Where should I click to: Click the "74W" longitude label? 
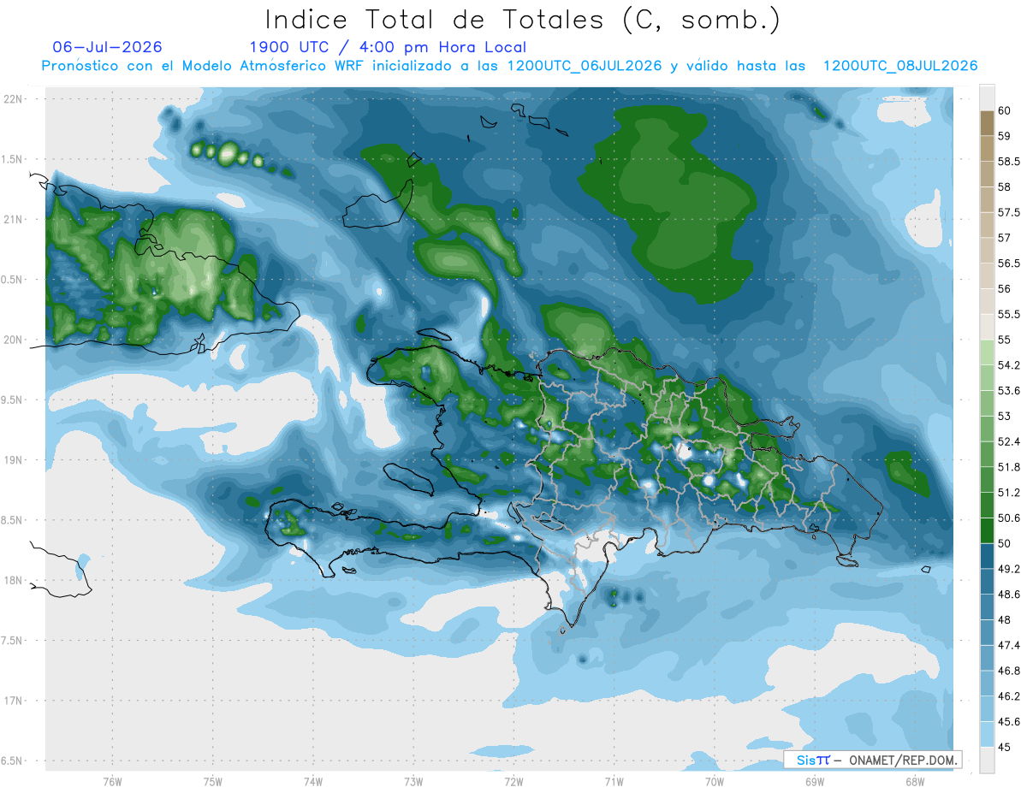(313, 782)
